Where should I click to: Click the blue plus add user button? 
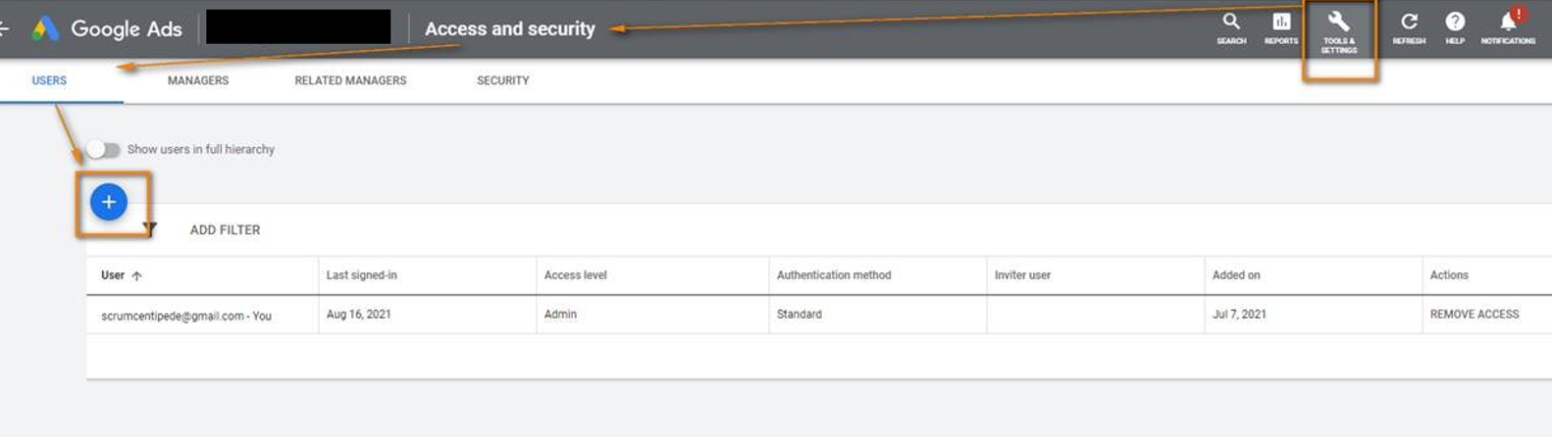[109, 202]
